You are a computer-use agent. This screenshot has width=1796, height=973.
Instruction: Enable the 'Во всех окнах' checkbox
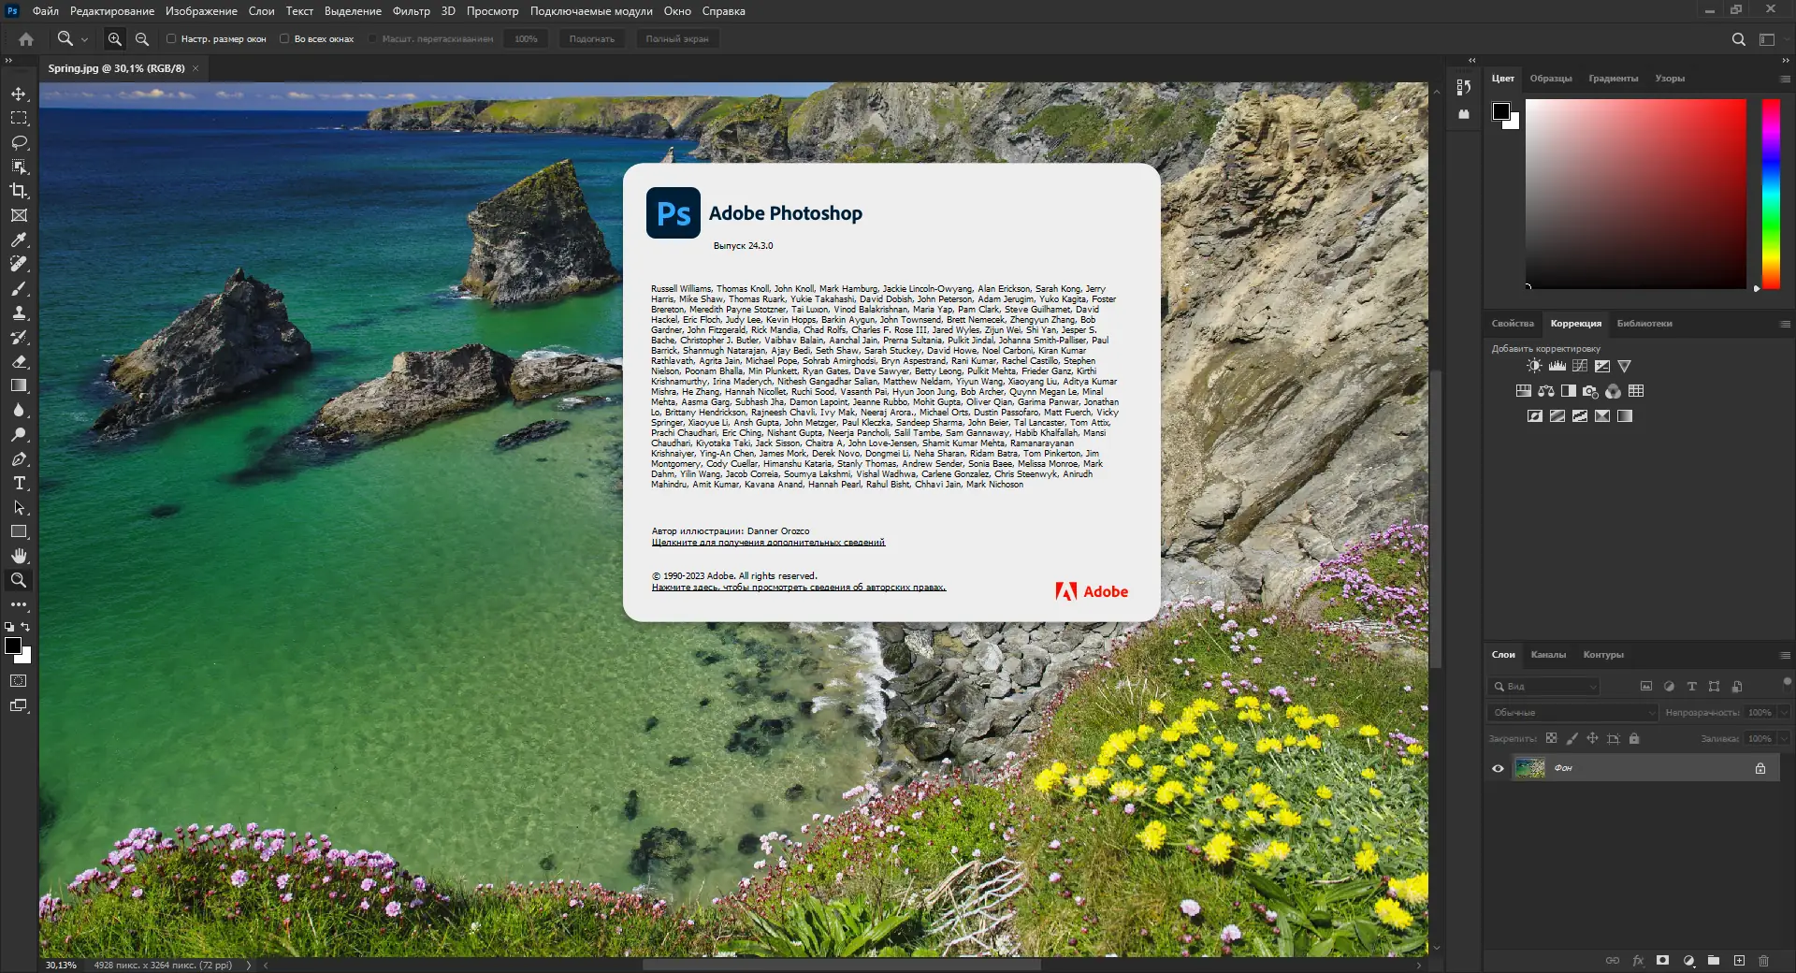(284, 38)
